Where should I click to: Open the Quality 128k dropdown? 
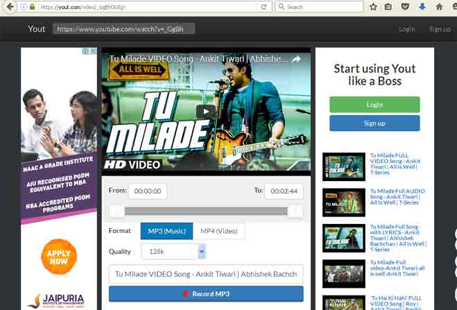coord(173,252)
